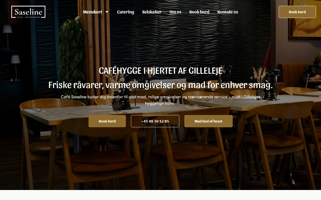Select Om os in the navigation
The image size is (321, 200).
pos(175,12)
